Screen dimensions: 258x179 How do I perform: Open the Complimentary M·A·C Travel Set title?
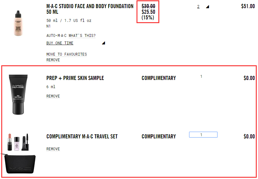click(82, 137)
